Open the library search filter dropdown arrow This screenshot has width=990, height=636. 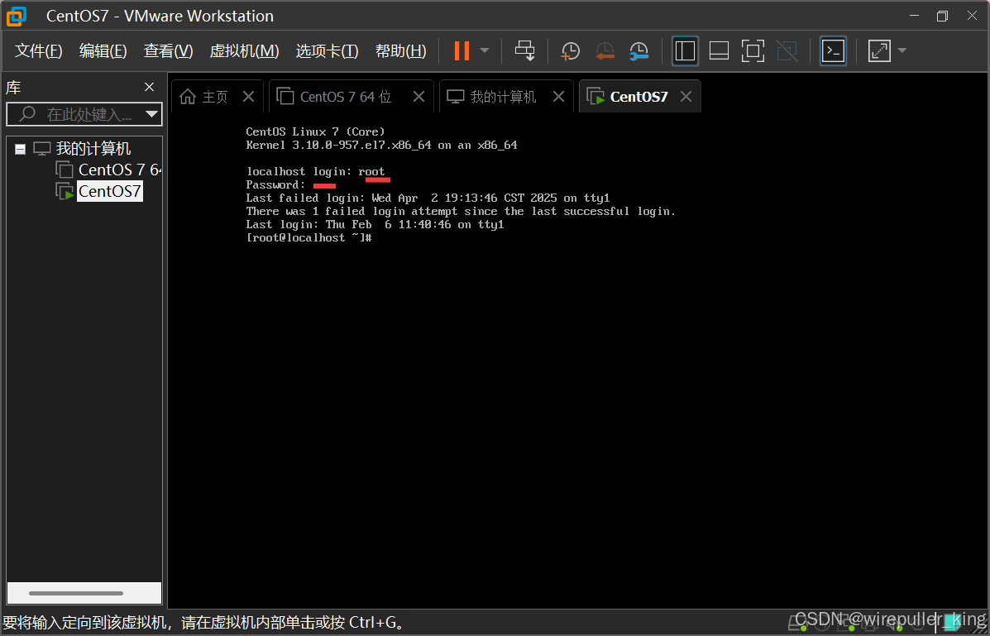click(151, 114)
